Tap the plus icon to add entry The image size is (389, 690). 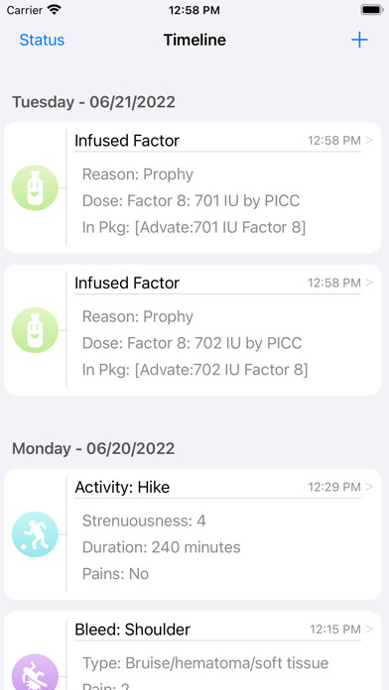pos(359,40)
